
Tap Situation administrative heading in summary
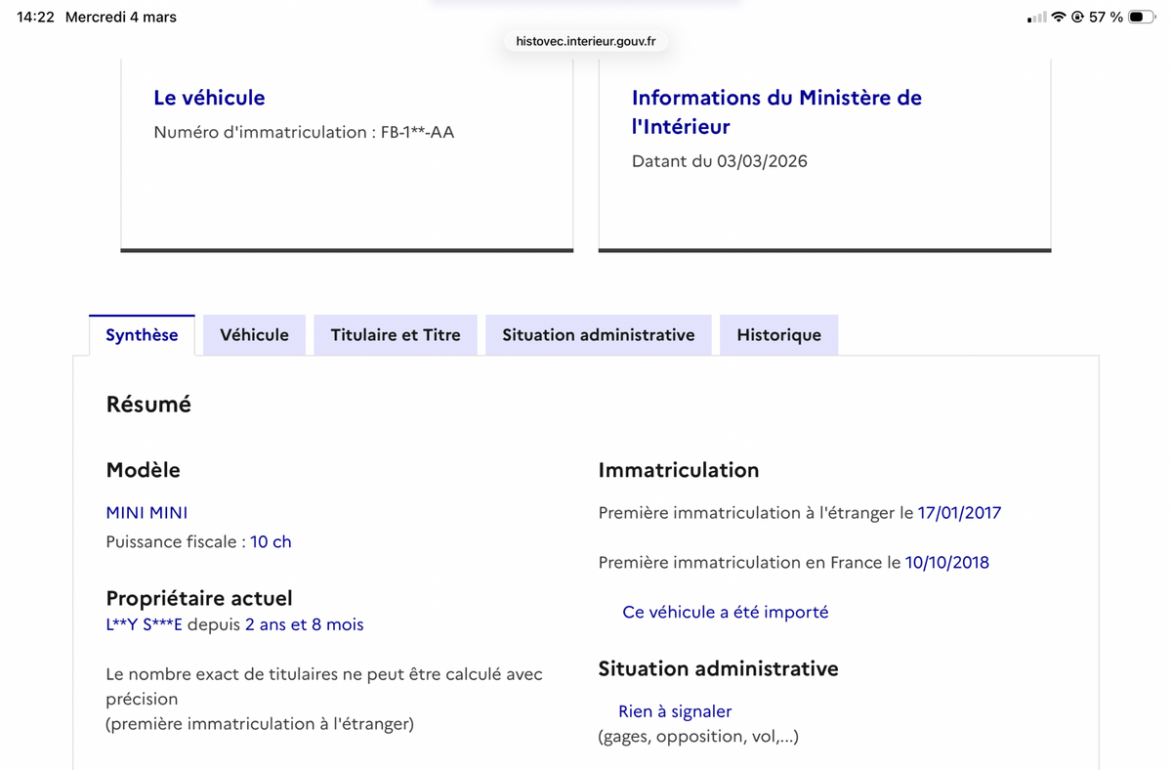[719, 669]
